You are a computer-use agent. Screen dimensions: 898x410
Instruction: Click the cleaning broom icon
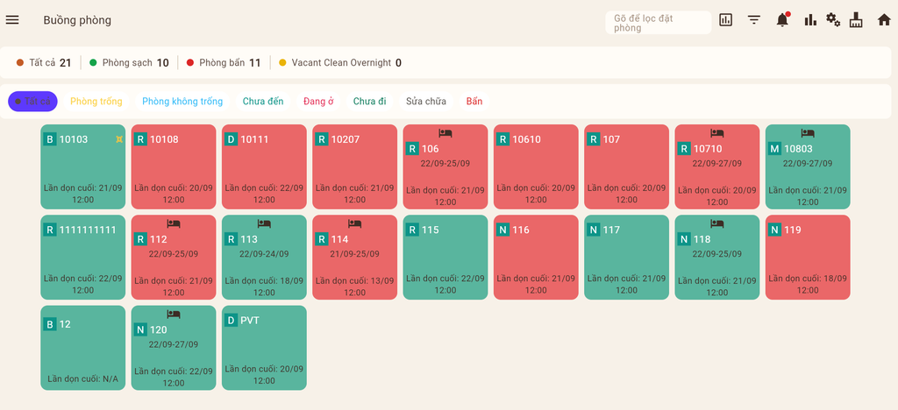[856, 20]
